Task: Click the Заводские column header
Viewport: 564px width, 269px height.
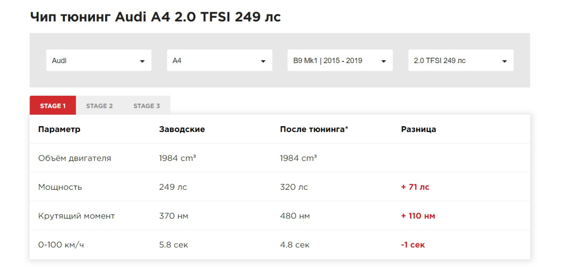Action: [x=182, y=129]
